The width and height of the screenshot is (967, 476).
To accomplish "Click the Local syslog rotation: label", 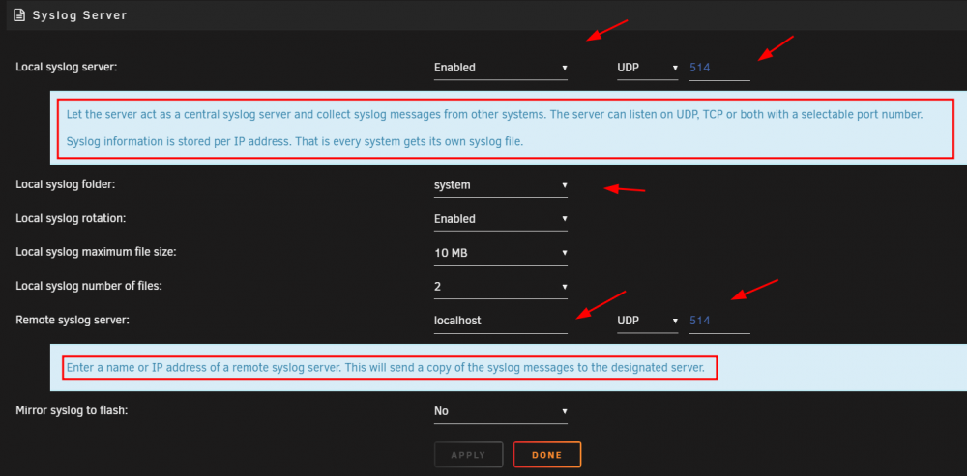I will point(69,218).
